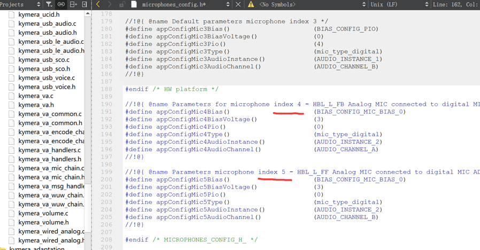Click the hide sidebar icon

[84, 4]
